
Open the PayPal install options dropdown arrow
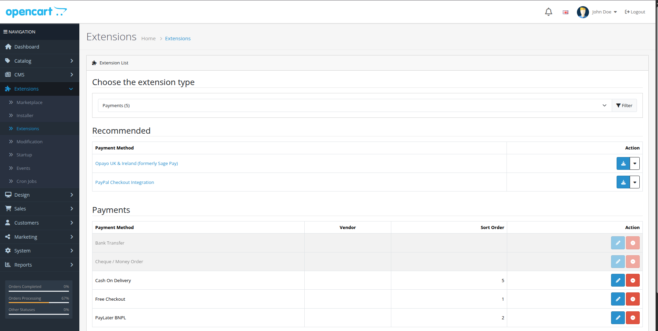635,182
